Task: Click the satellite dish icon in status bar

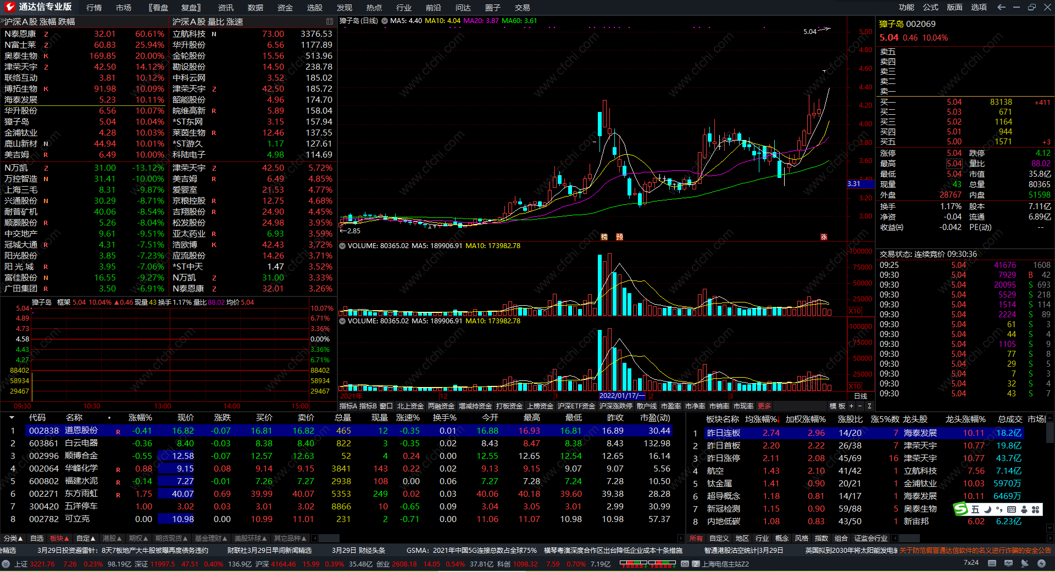Action: (1025, 563)
